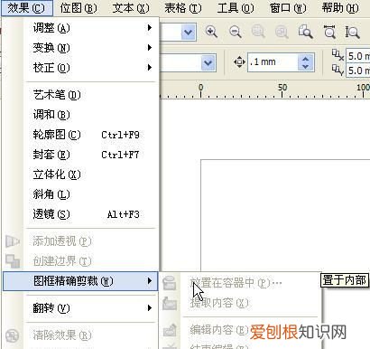
Task: Choose 透镜(S) effect
Action: 80,214
